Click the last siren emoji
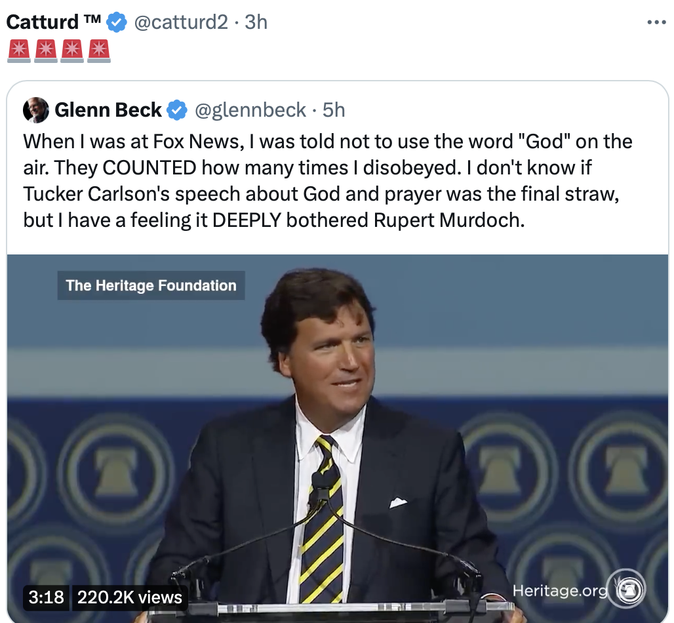The height and width of the screenshot is (623, 674). pos(98,50)
